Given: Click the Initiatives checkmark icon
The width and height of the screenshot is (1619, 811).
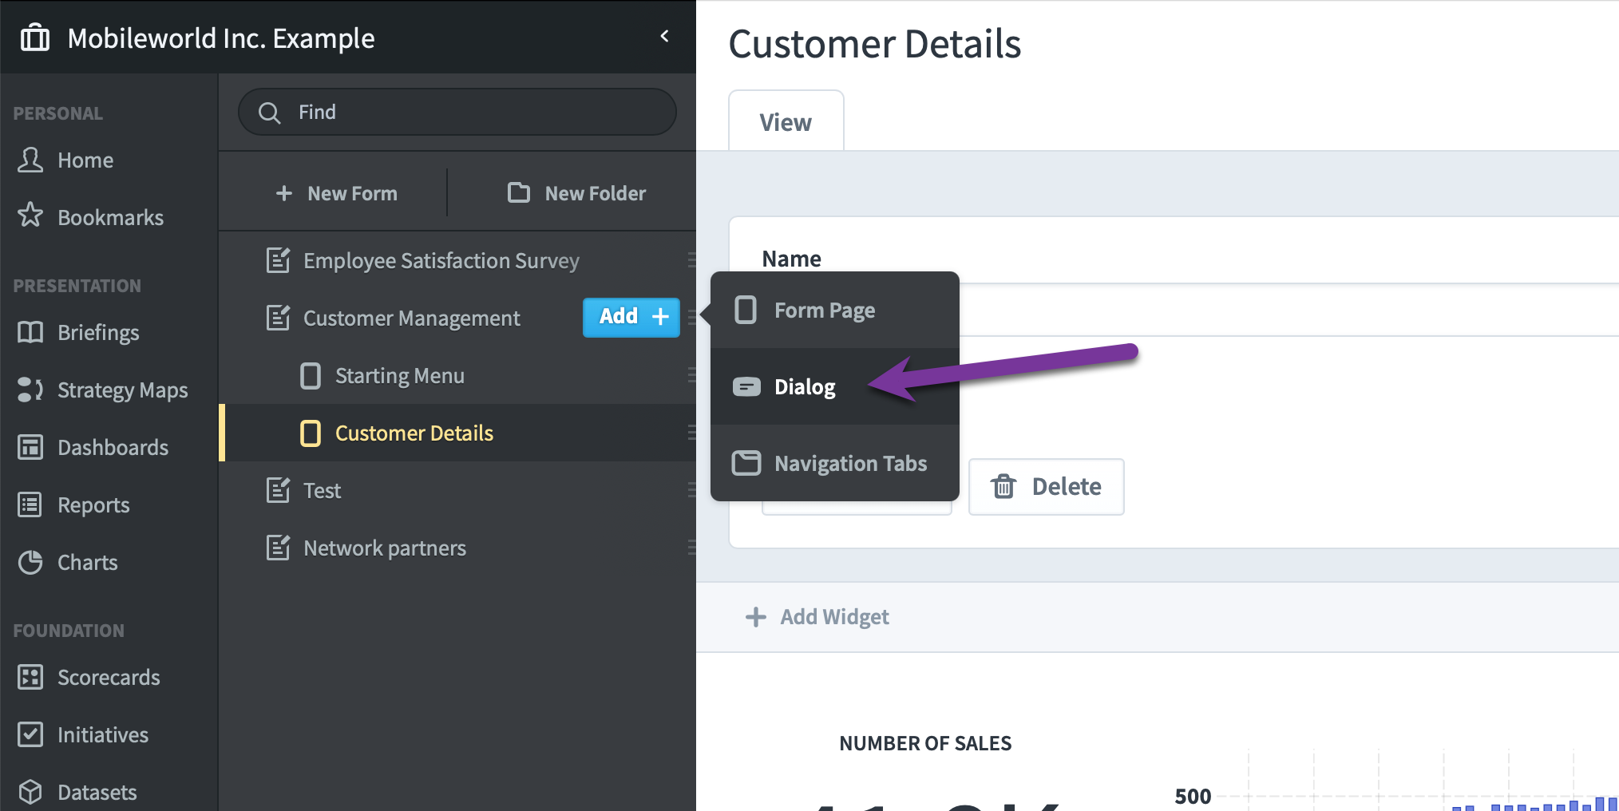Looking at the screenshot, I should [30, 734].
